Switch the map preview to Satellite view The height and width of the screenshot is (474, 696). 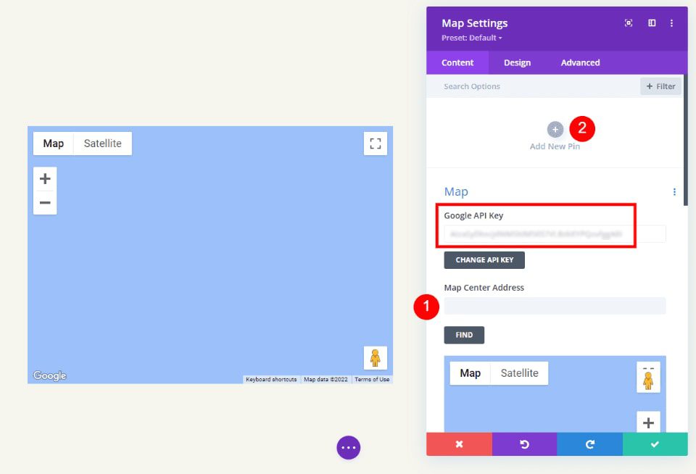tap(519, 373)
